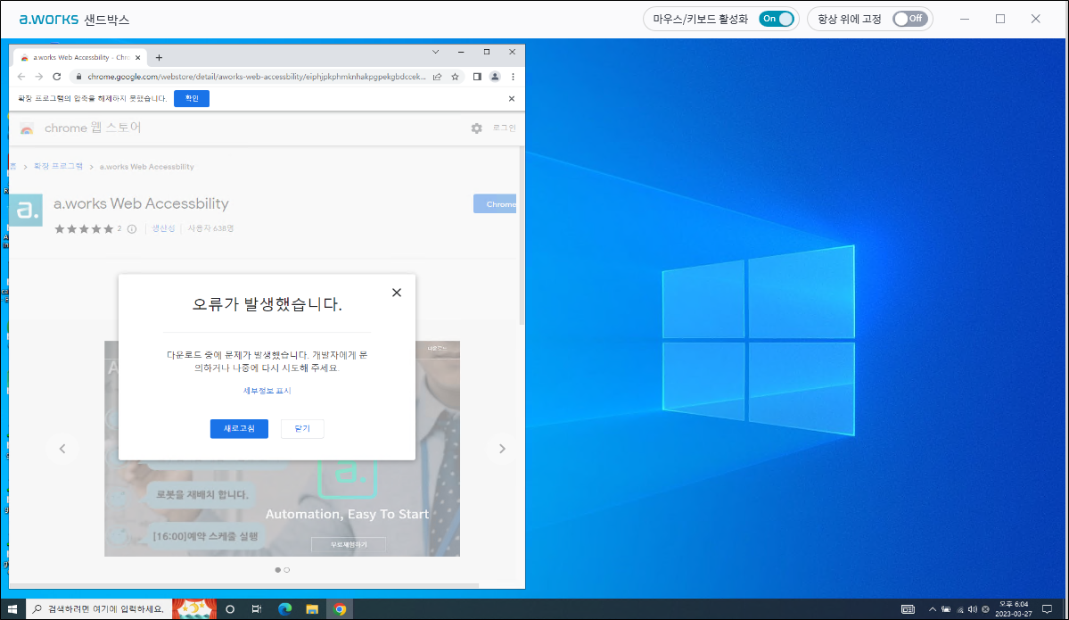Open Task View on the taskbar
Screen dimensions: 1069x620
point(257,609)
